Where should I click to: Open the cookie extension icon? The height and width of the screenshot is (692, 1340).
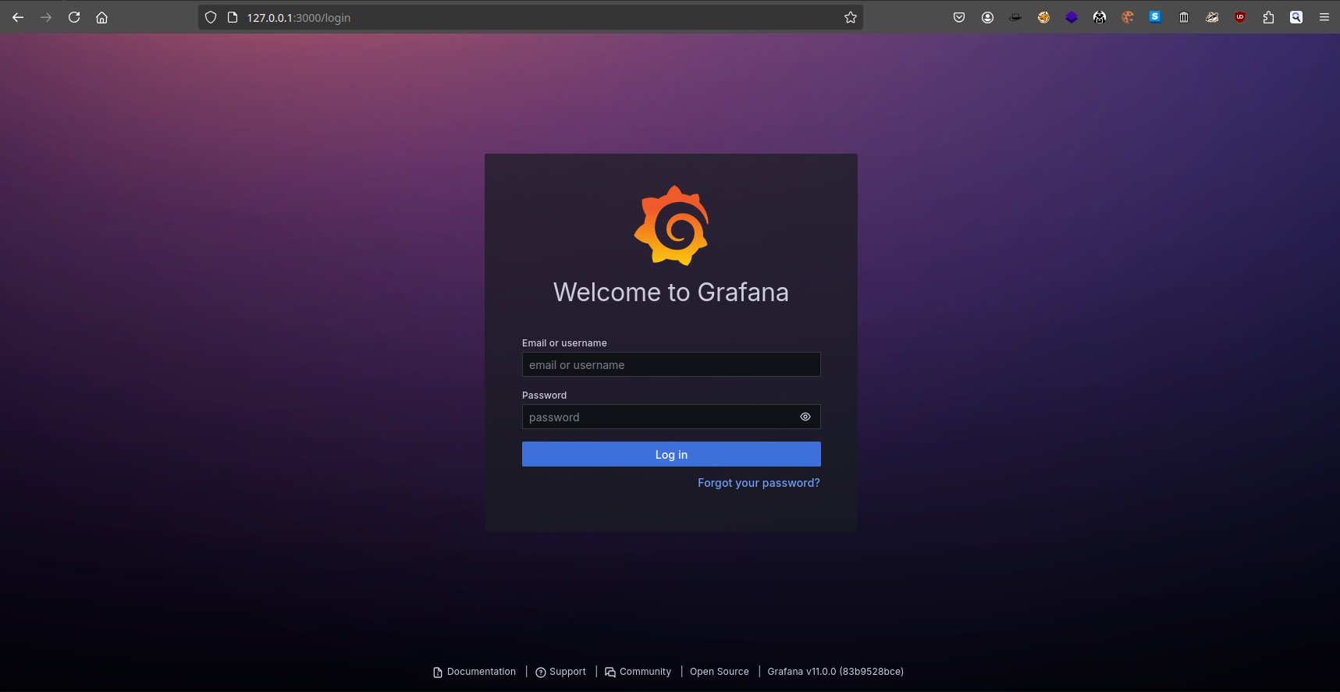point(1128,17)
